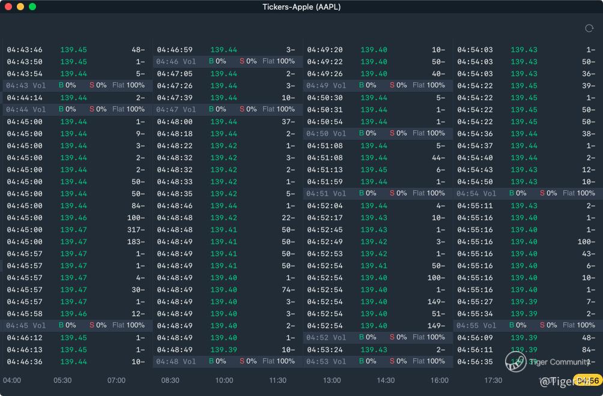Click the 04:56:09 tick row
603x396 pixels.
click(x=528, y=338)
